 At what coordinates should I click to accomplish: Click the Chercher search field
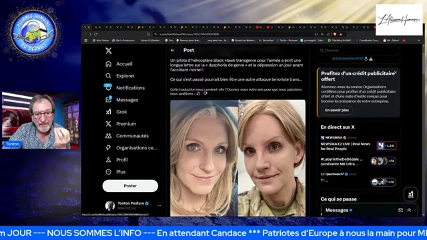pos(358,51)
